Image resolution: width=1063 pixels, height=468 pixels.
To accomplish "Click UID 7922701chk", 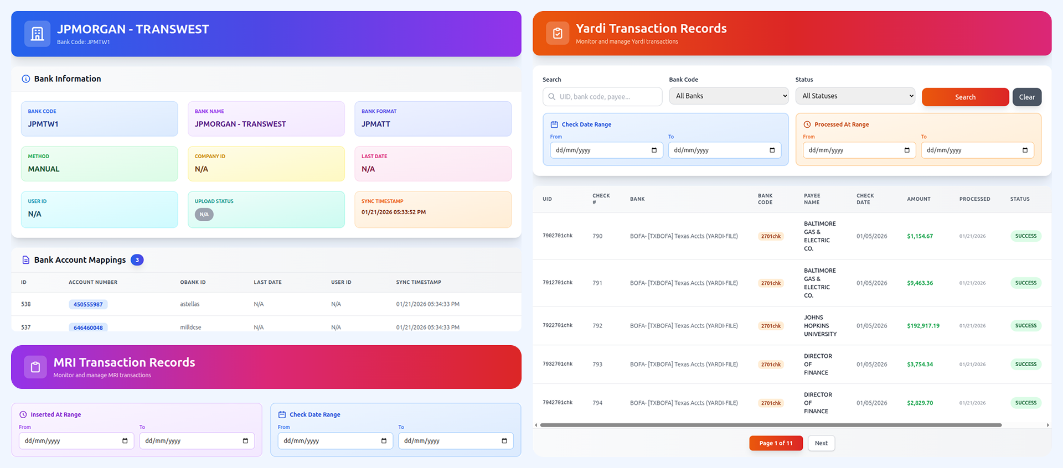I will point(558,325).
